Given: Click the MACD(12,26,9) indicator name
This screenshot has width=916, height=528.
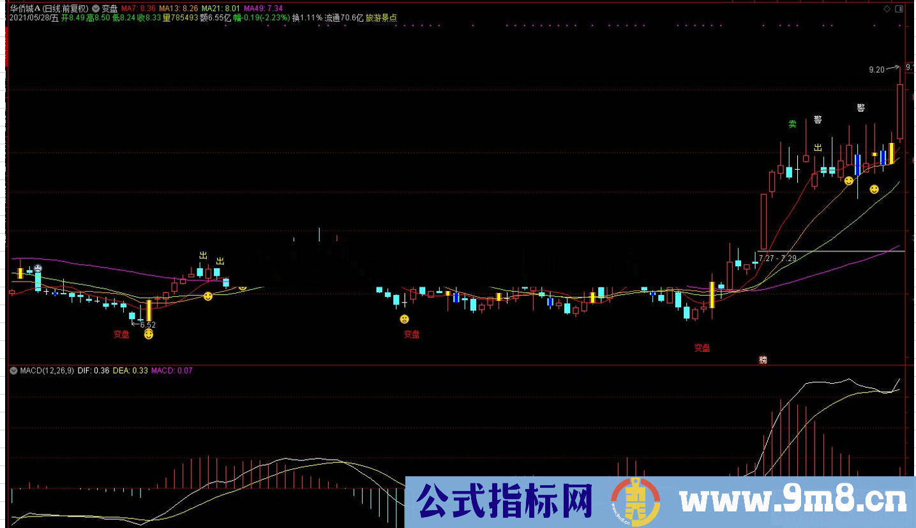Looking at the screenshot, I should [x=47, y=370].
